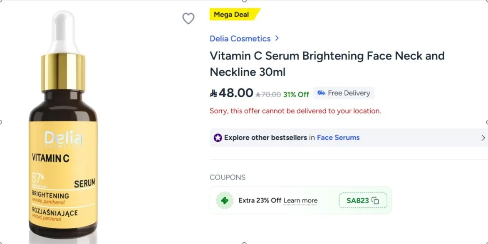The image size is (488, 244).
Task: Click the product title text
Action: [327, 64]
